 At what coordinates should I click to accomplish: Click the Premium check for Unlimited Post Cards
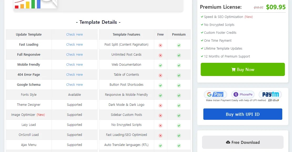pos(179,55)
